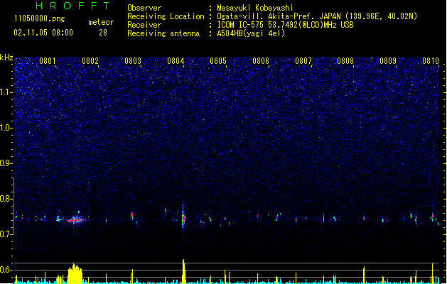Click the Observer label

click(144, 8)
